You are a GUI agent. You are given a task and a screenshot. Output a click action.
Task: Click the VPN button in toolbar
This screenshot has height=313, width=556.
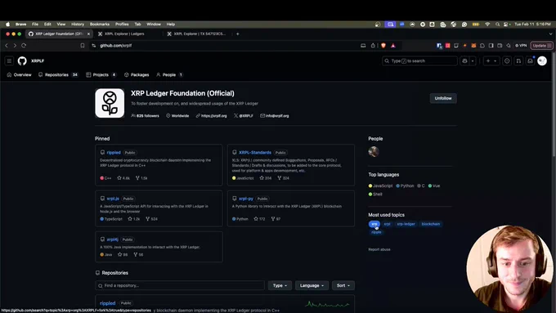tap(521, 46)
